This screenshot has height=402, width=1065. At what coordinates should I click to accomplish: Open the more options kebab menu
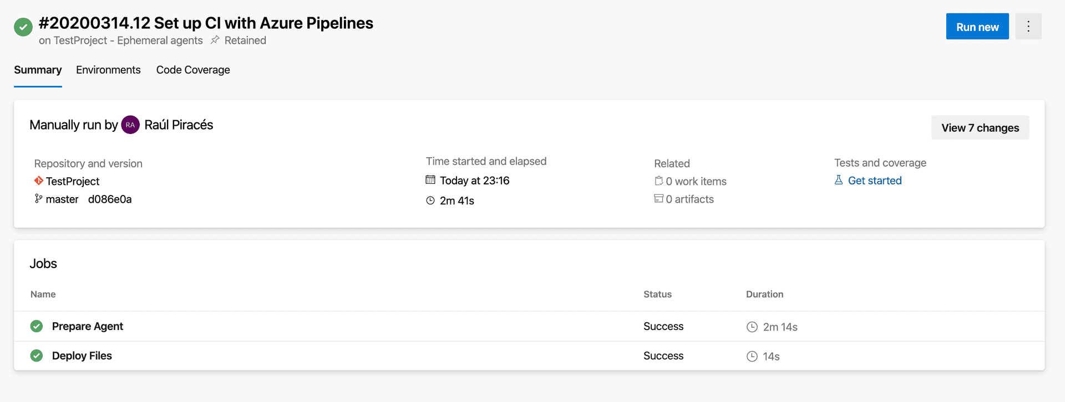(1028, 26)
